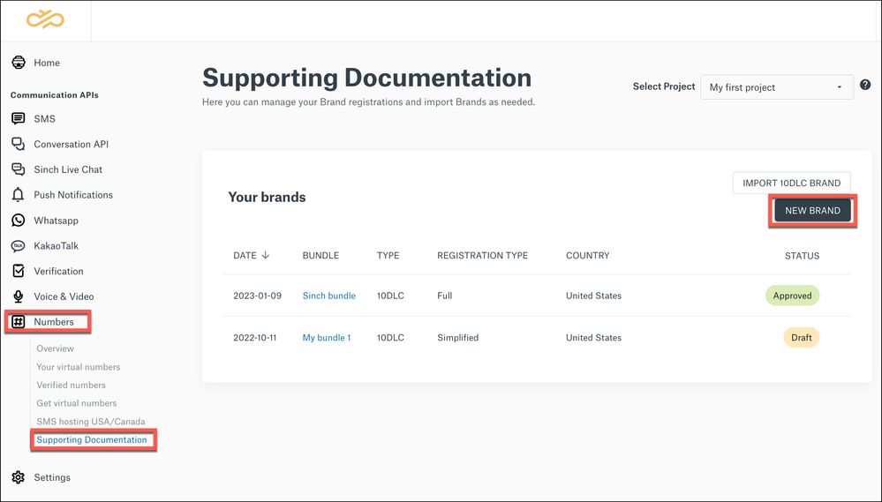Open the Sinch bundle link
Screen dimensions: 882x502
pos(328,296)
